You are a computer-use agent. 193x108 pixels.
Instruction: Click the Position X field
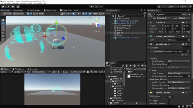pyautogui.click(x=168, y=26)
